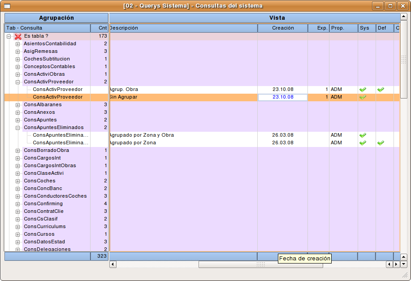Select the ConsAlbaranes tree item
Image resolution: width=411 pixels, height=281 pixels.
(x=43, y=104)
